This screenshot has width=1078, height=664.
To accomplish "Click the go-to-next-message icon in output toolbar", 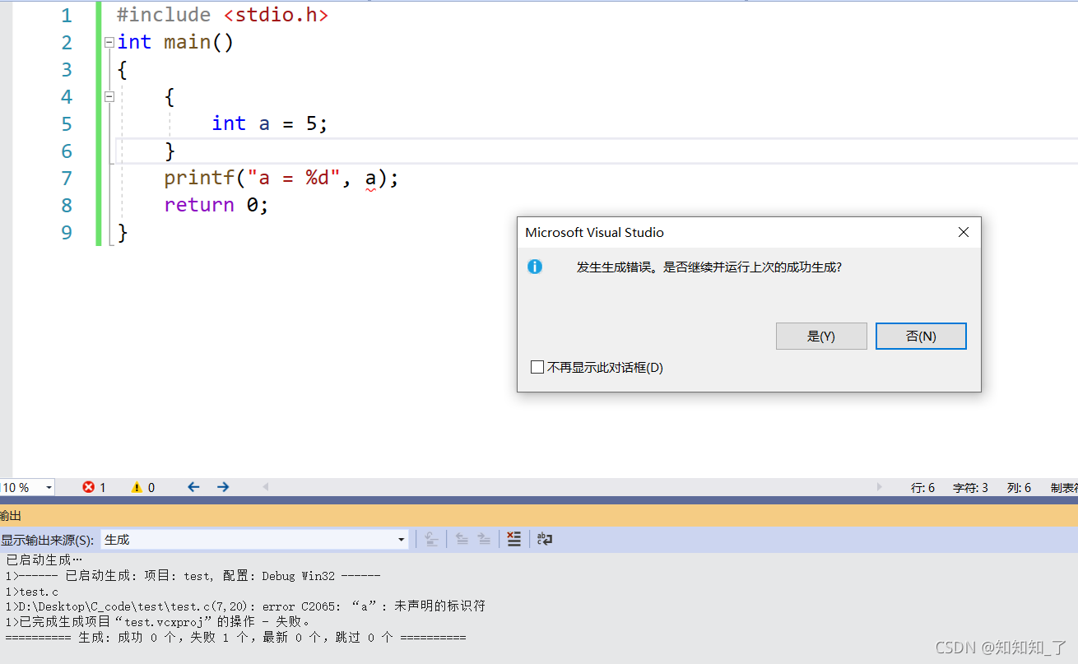I will [484, 539].
